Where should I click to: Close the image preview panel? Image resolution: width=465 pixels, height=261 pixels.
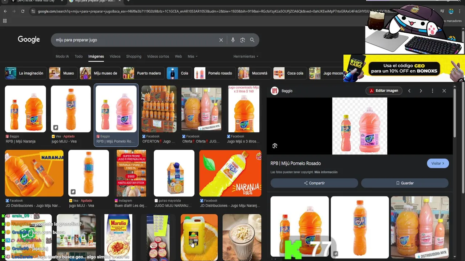pyautogui.click(x=444, y=91)
